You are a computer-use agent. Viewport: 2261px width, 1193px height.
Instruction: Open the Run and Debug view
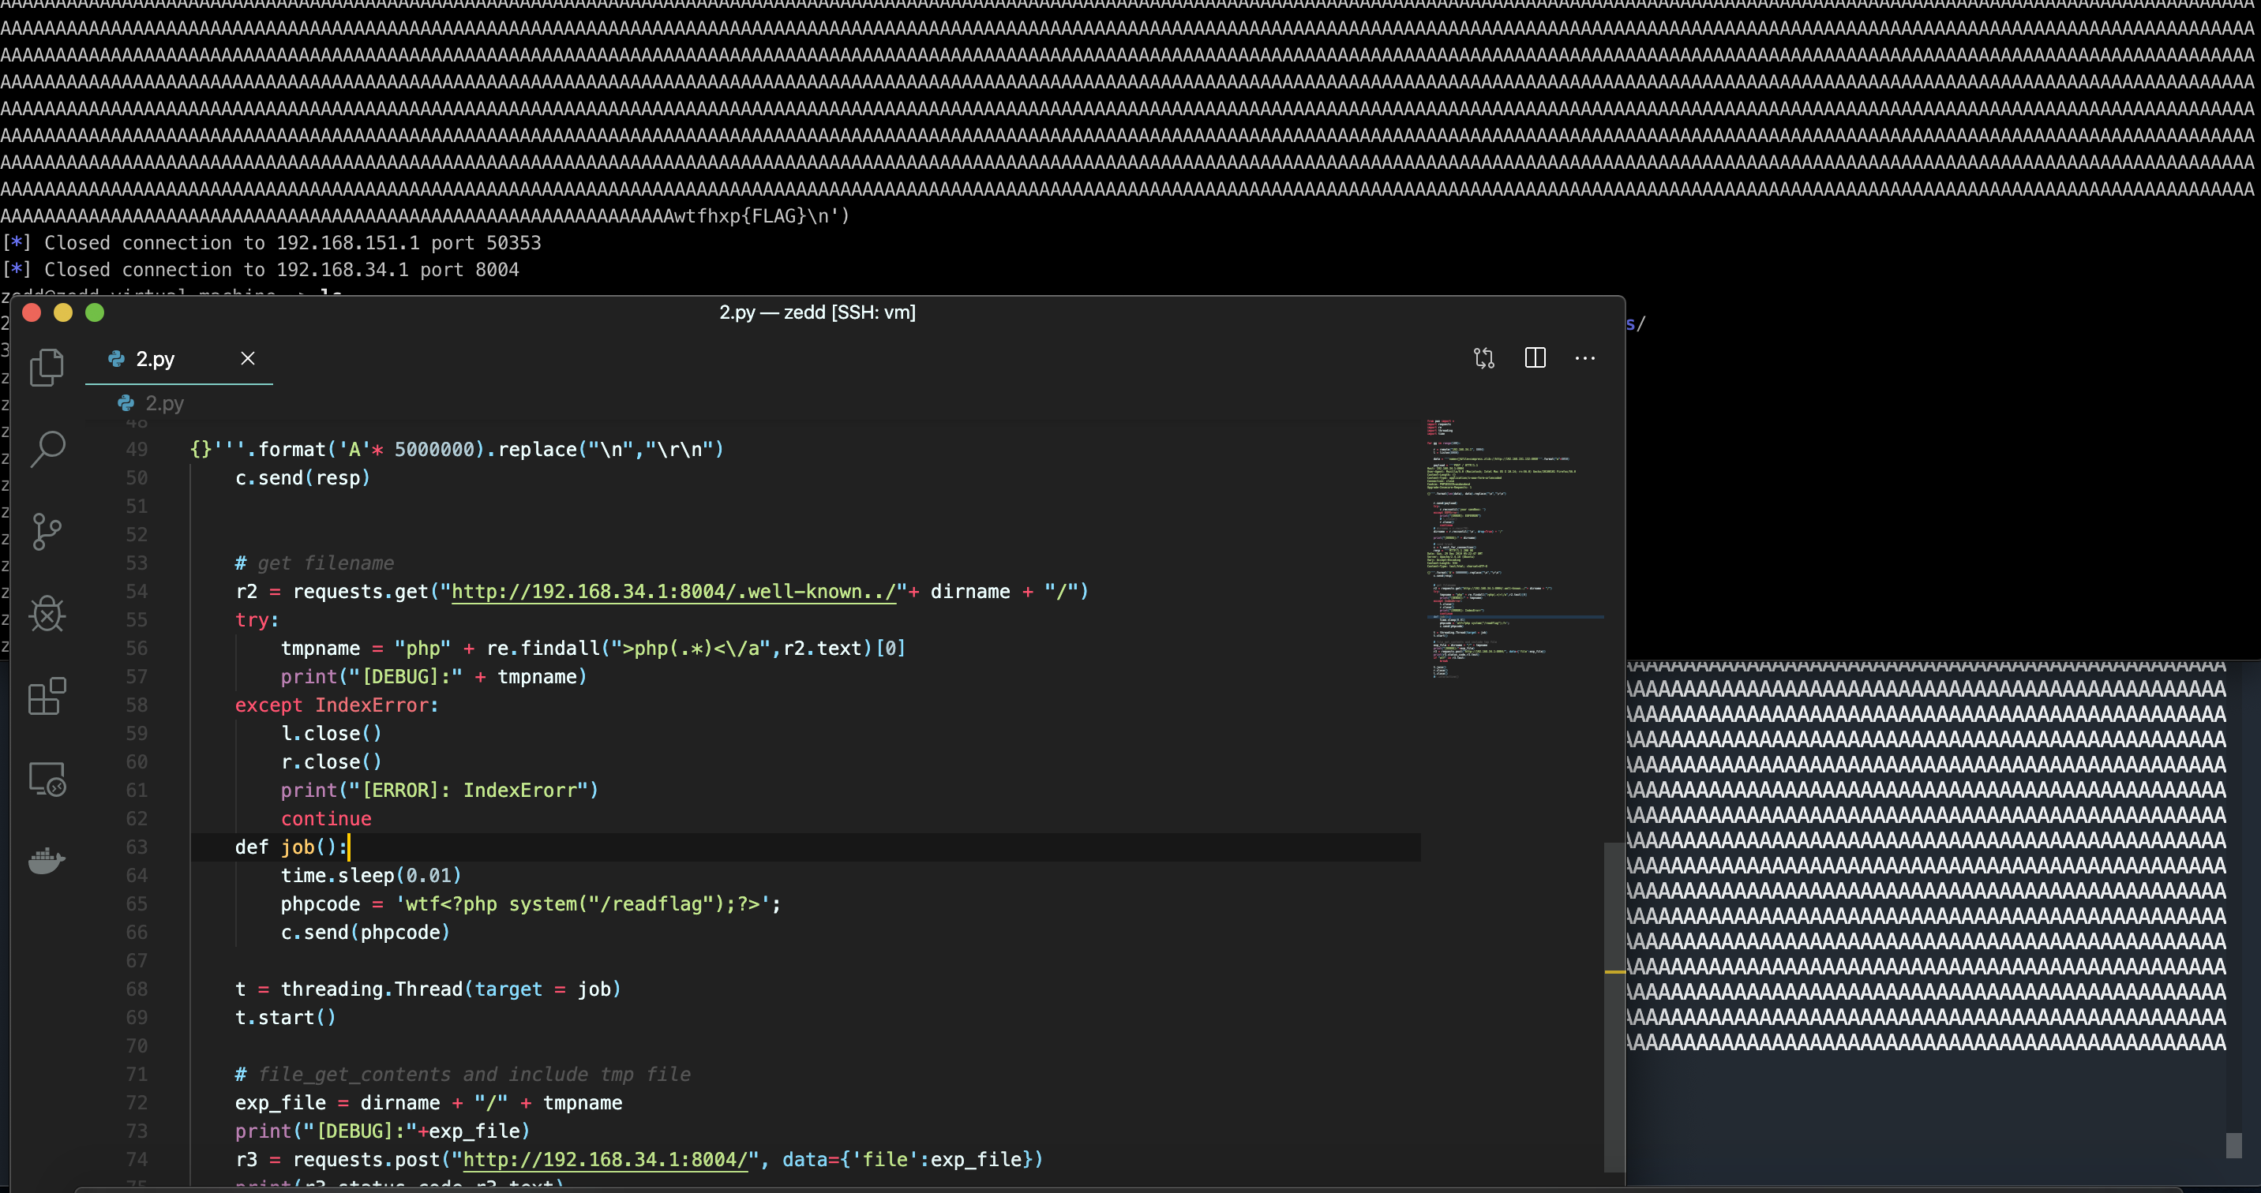click(x=47, y=614)
